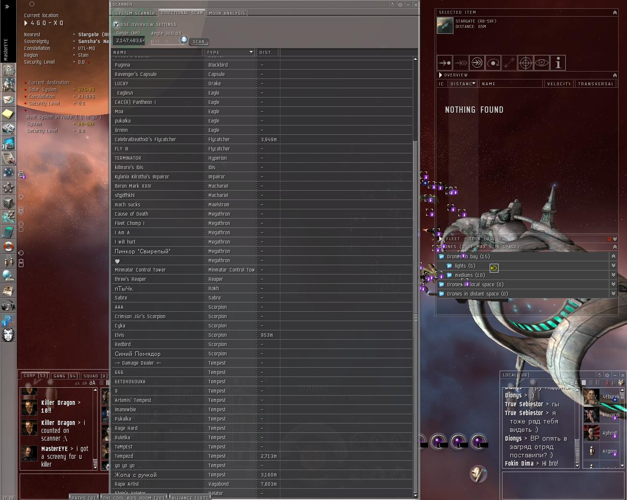Expand the mediums drone group
Viewport: 627px width, 500px height.
613,275
